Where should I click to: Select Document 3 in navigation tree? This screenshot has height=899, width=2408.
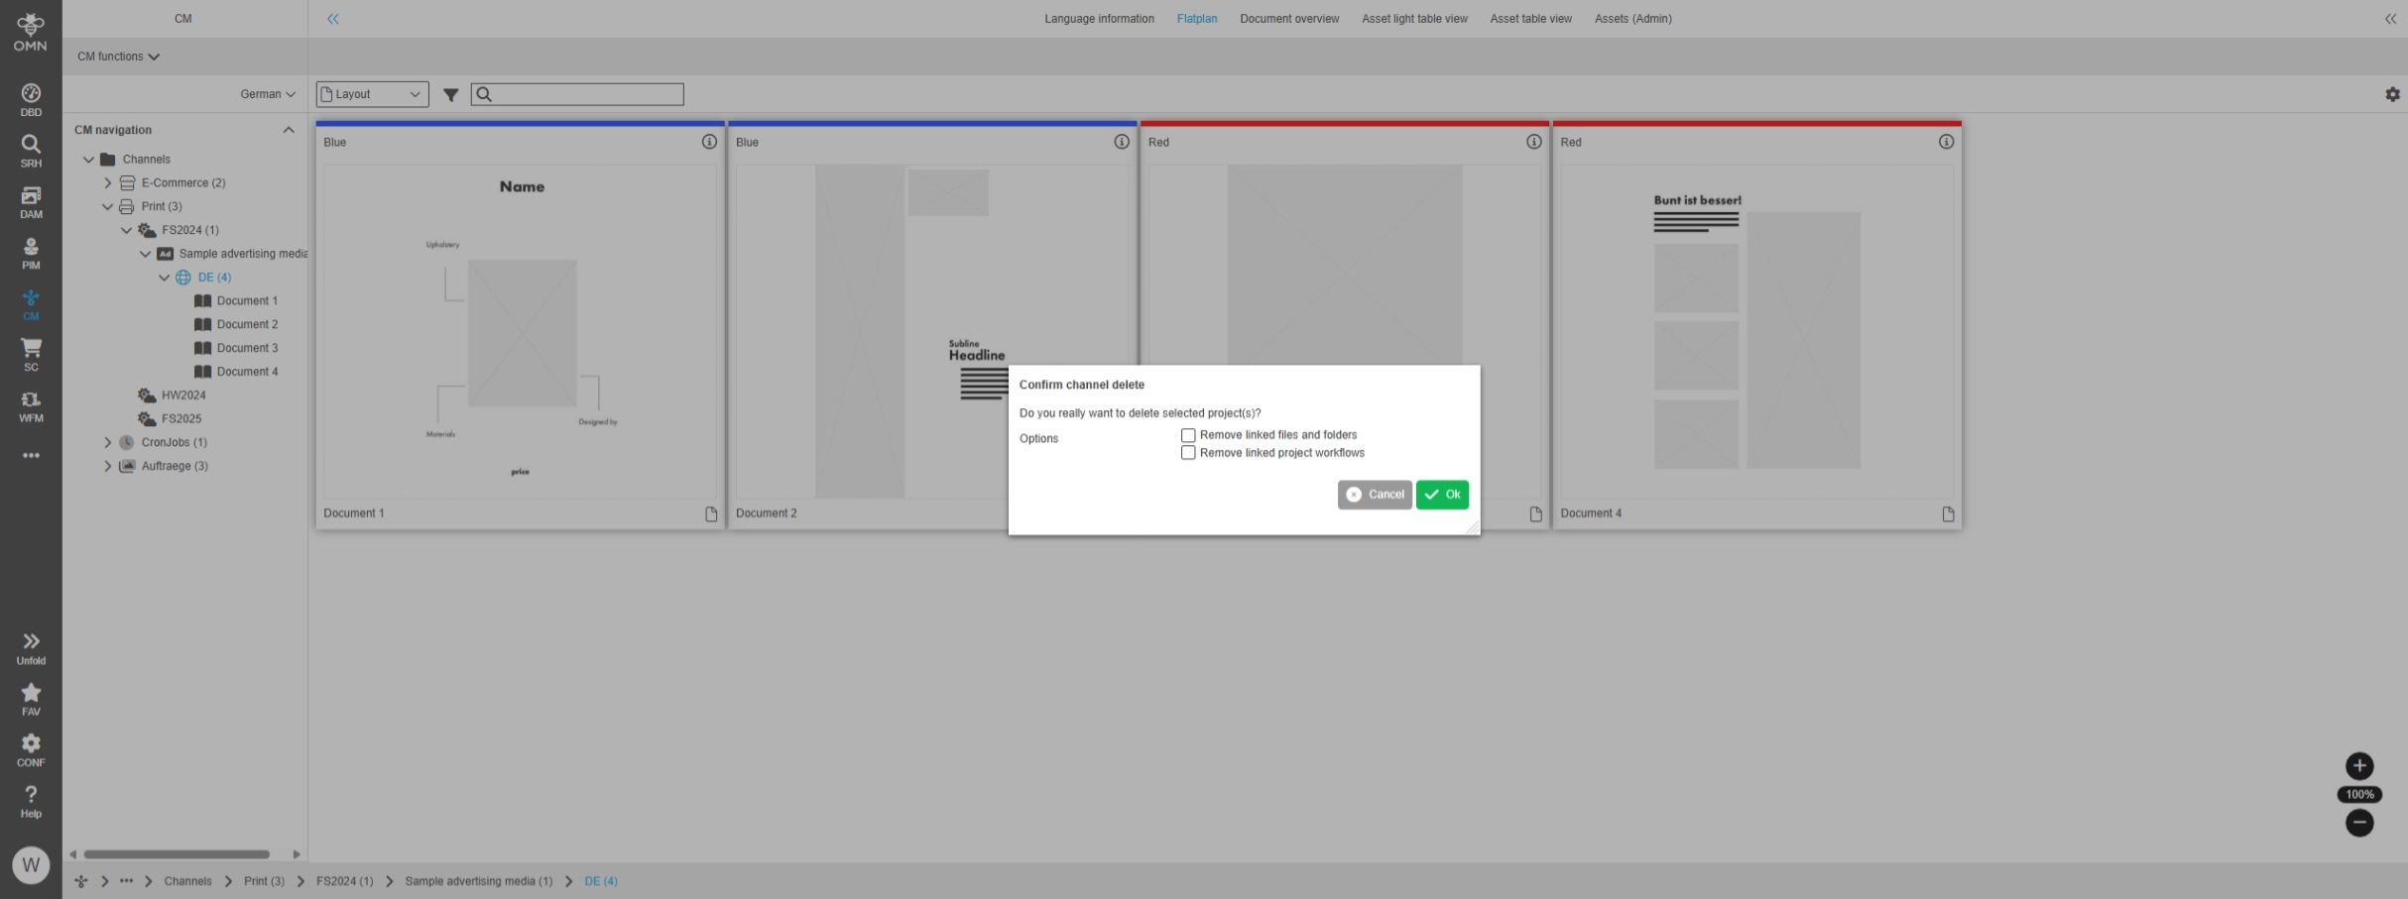click(247, 348)
